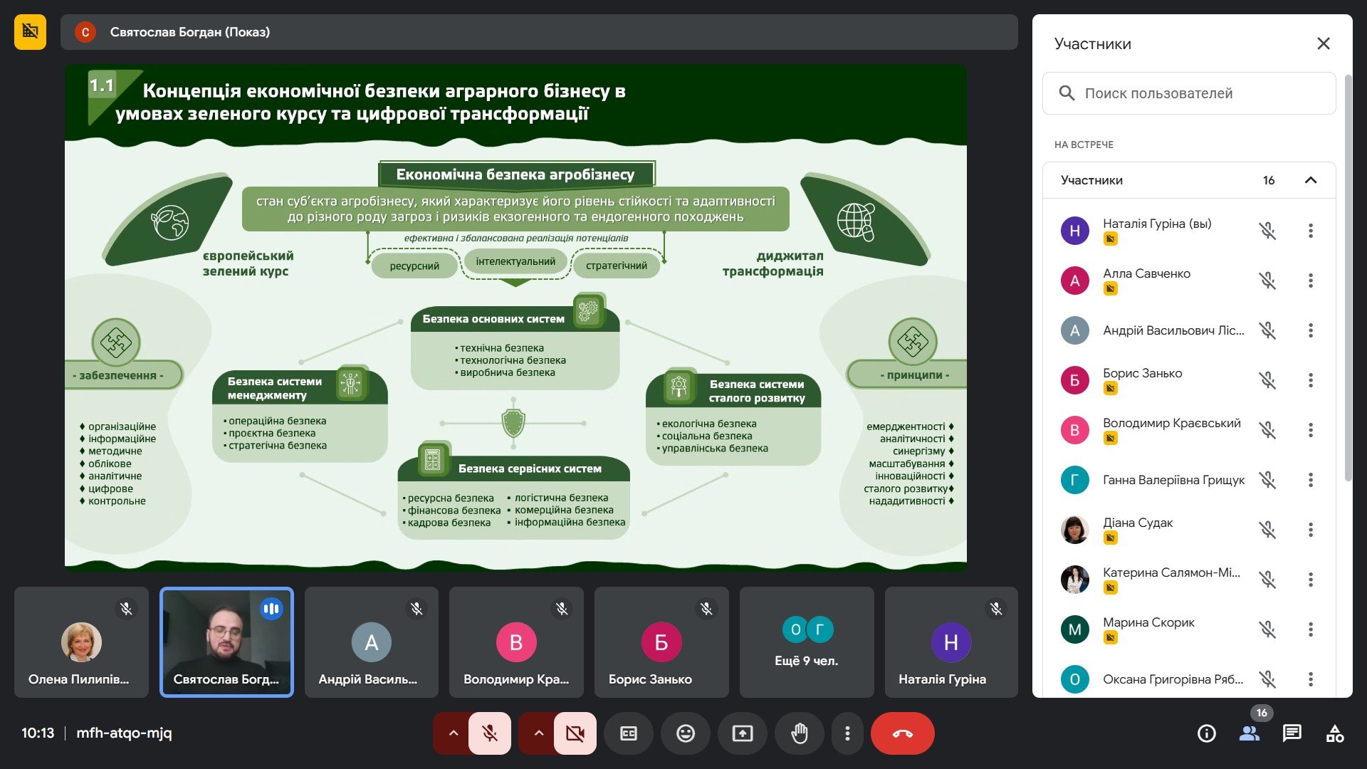Click muted mic icon for Катерина Салямон
Image resolution: width=1367 pixels, height=769 pixels.
point(1267,580)
